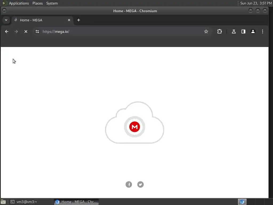Go back to the previous page
This screenshot has width=273, height=205.
[x=7, y=31]
